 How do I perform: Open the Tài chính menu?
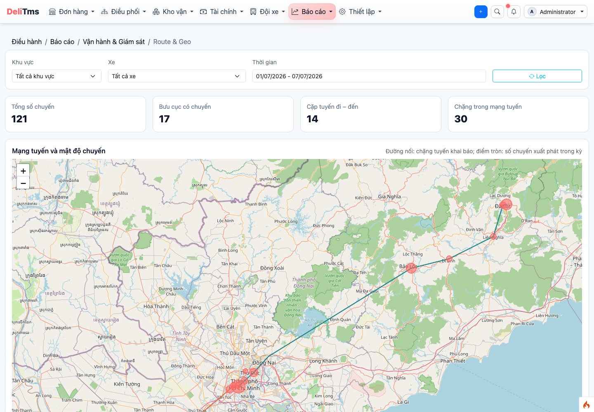click(222, 12)
